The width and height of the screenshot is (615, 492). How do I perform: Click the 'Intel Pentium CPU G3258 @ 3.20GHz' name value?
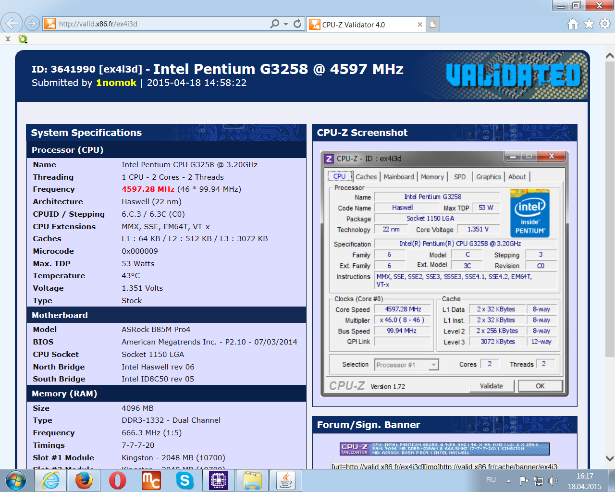[x=190, y=164]
